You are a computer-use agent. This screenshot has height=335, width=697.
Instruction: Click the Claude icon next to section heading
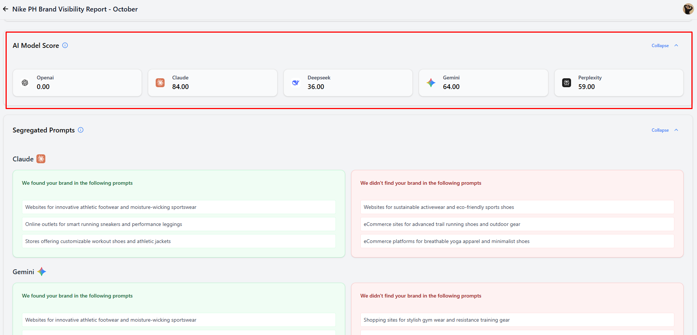point(41,159)
